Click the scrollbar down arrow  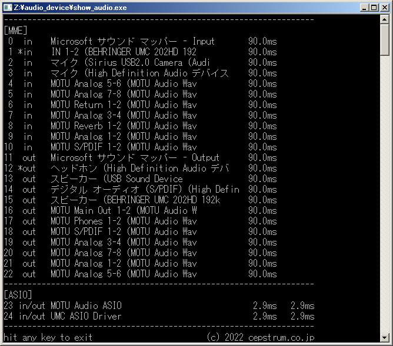[x=384, y=338]
